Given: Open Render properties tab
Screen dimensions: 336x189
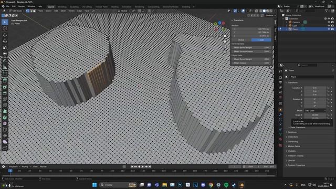Looking at the screenshot, I should [280, 77].
